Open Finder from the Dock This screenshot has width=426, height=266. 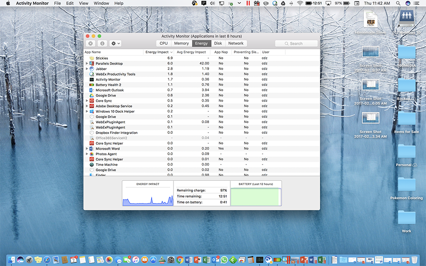point(12,260)
